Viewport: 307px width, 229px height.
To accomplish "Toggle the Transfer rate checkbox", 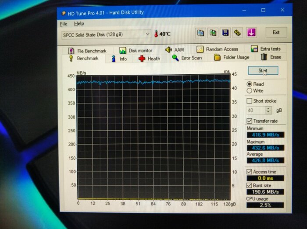I will pyautogui.click(x=249, y=121).
